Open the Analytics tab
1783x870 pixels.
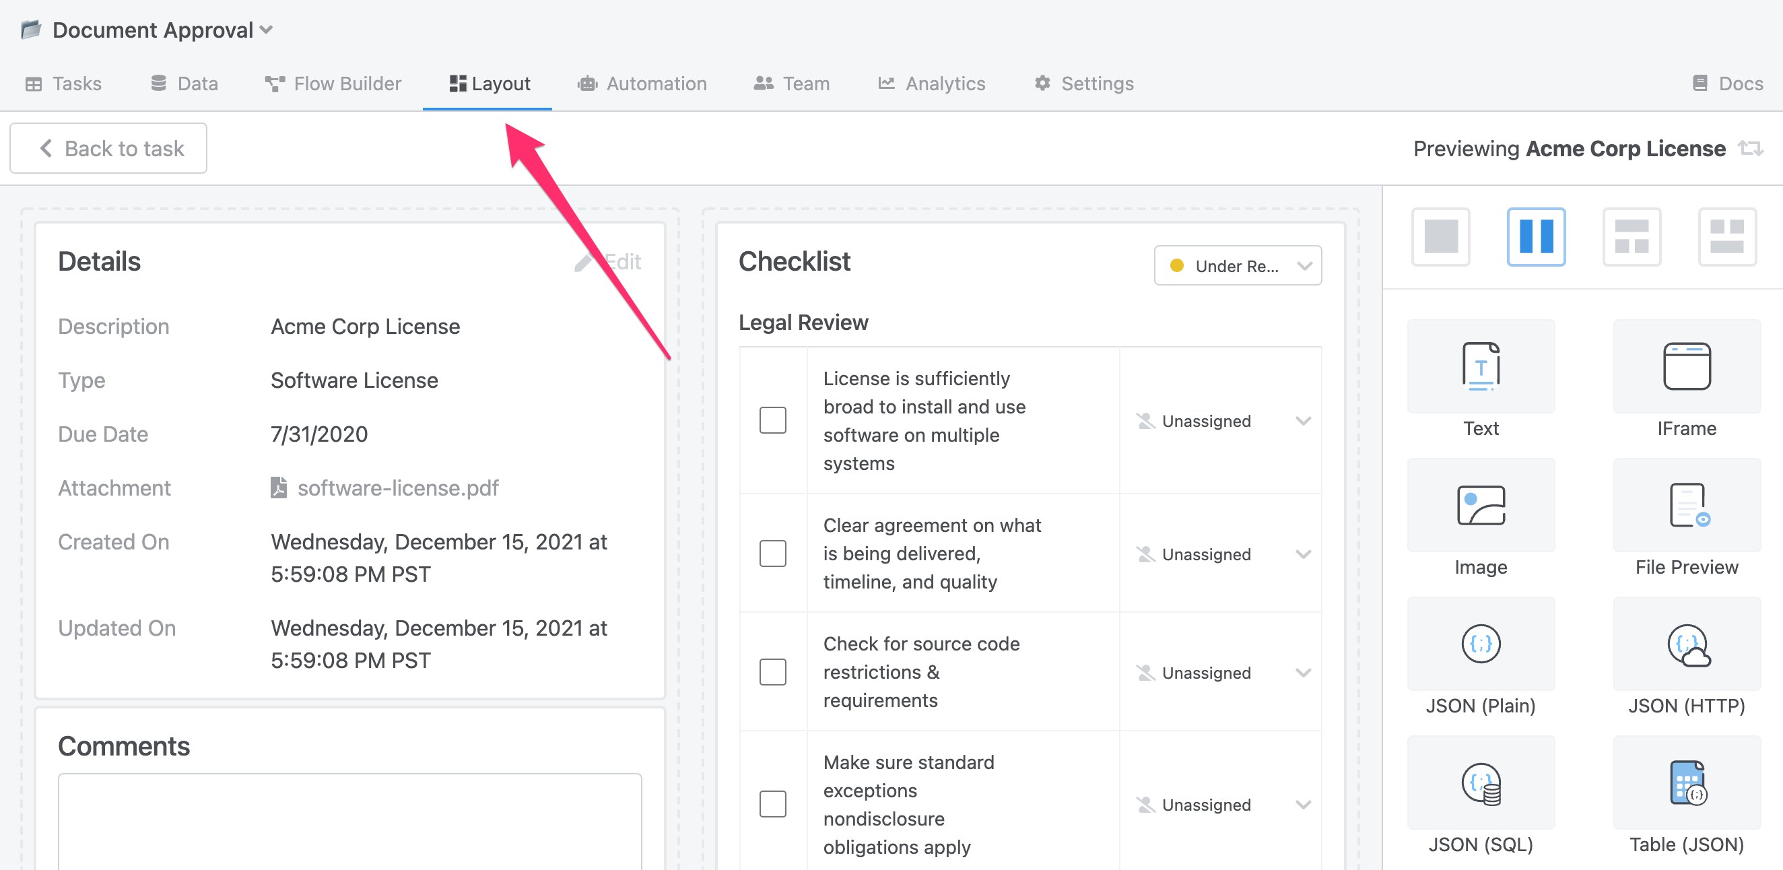click(x=931, y=83)
